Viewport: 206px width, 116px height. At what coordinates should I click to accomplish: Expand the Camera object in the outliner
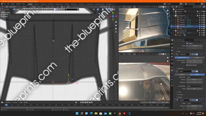point(174,35)
